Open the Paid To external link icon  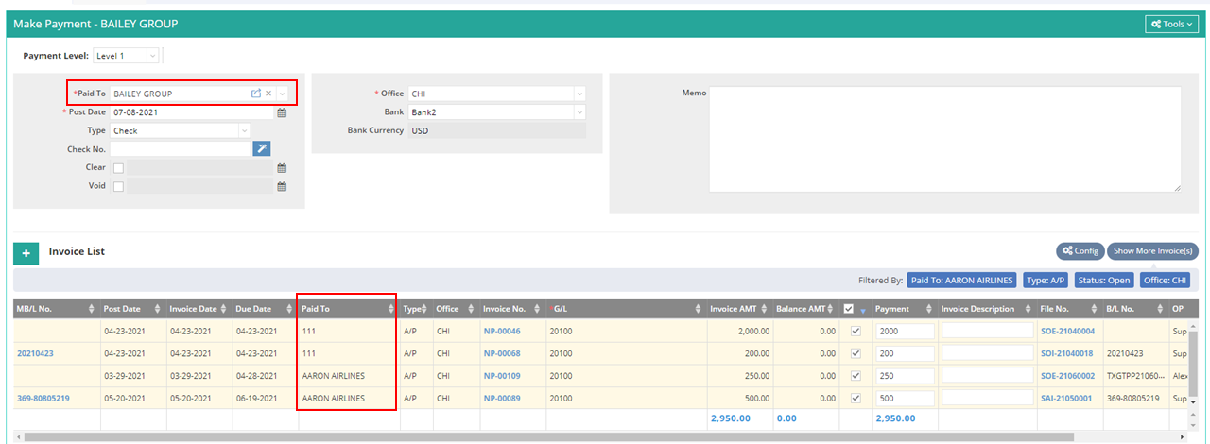[x=255, y=94]
